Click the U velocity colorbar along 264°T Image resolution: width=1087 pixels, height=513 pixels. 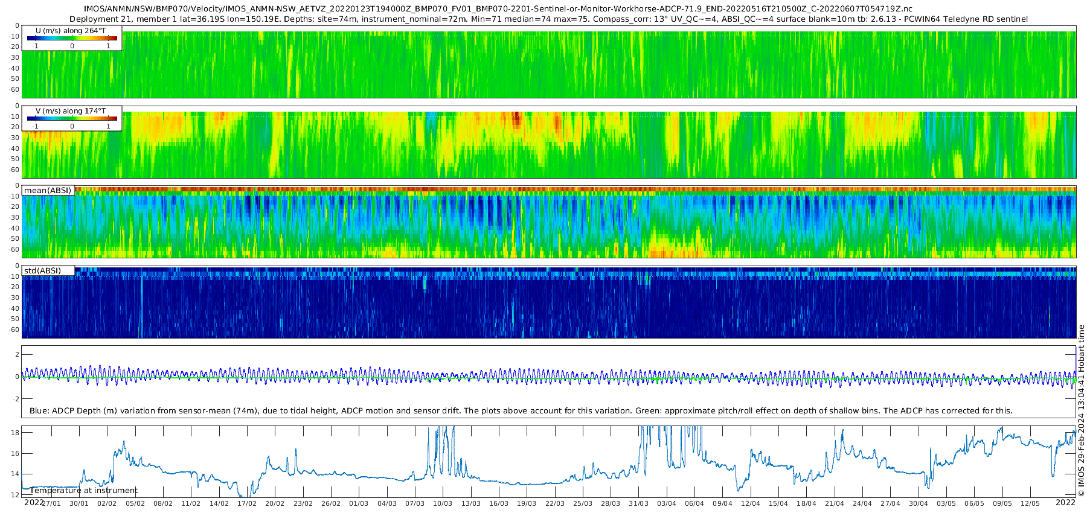pyautogui.click(x=72, y=38)
